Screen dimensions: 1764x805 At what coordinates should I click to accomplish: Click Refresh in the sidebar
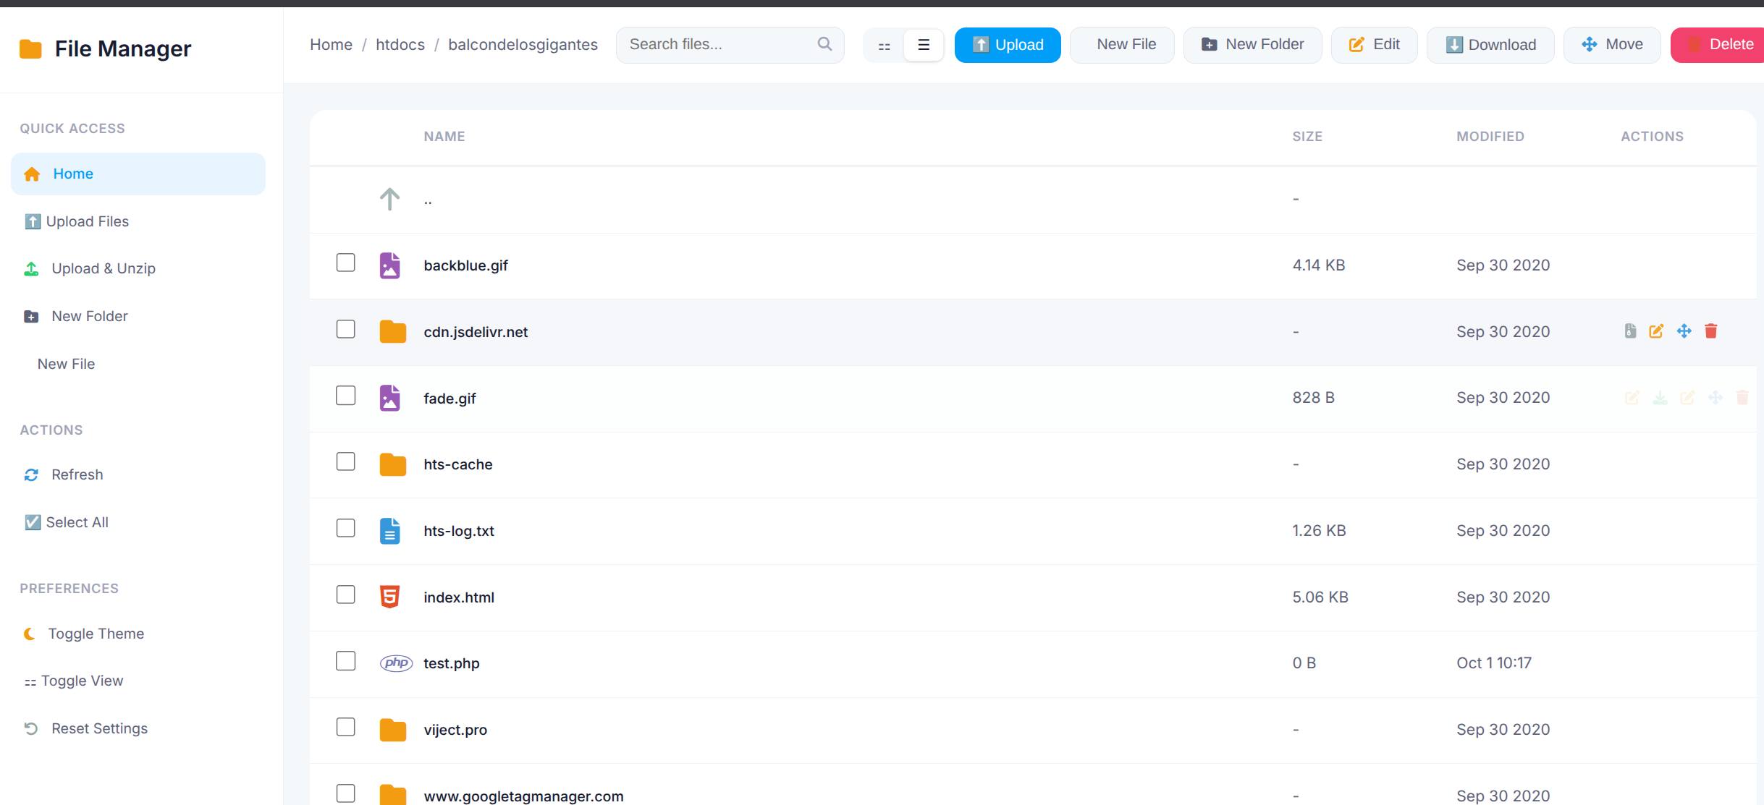pyautogui.click(x=138, y=474)
